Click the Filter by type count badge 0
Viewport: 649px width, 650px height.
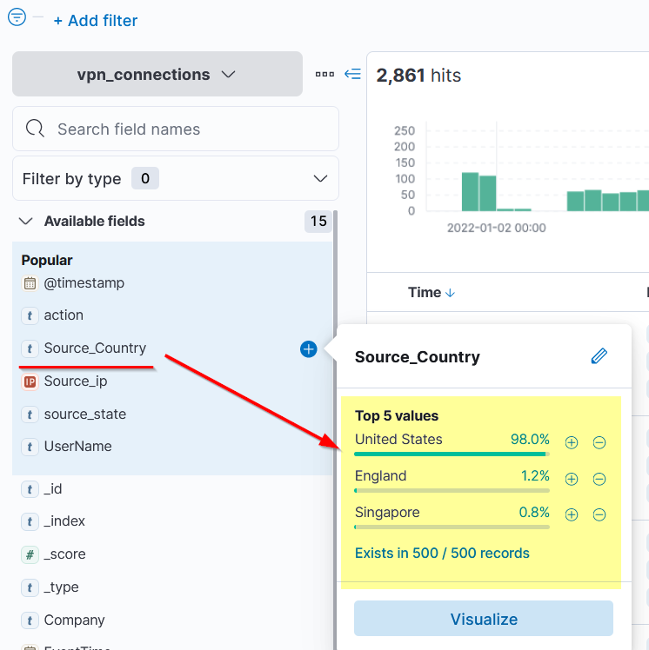(144, 178)
